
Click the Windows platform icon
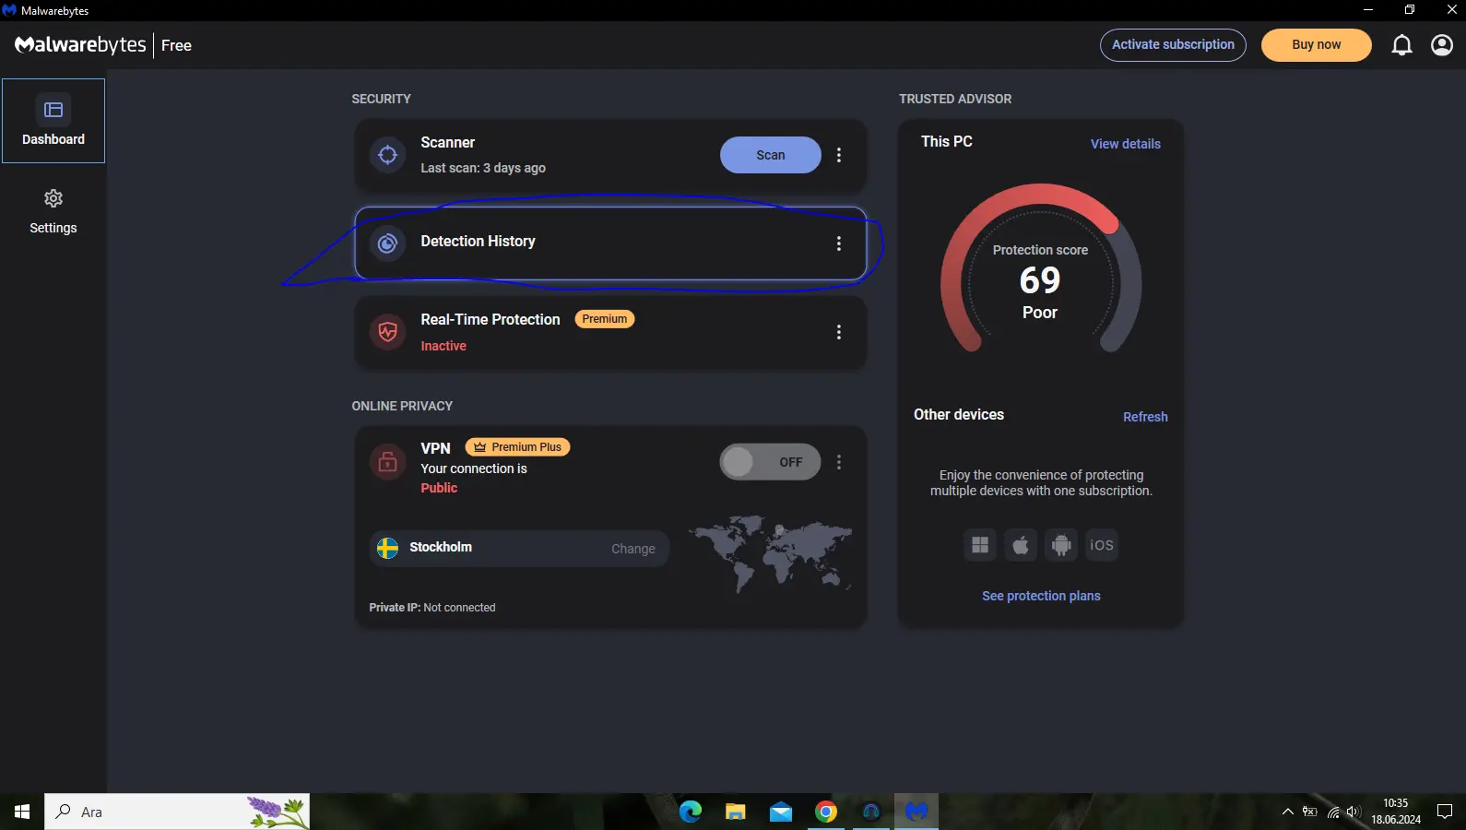[x=980, y=545]
